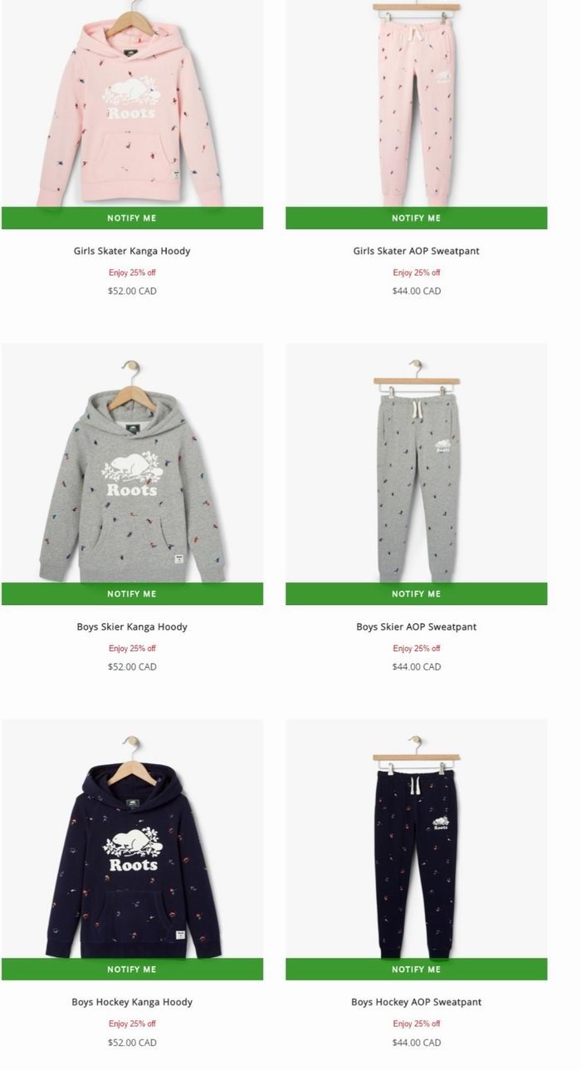Open the Girls Skater Kanga Hoody title link
The height and width of the screenshot is (1070, 581).
pos(132,251)
